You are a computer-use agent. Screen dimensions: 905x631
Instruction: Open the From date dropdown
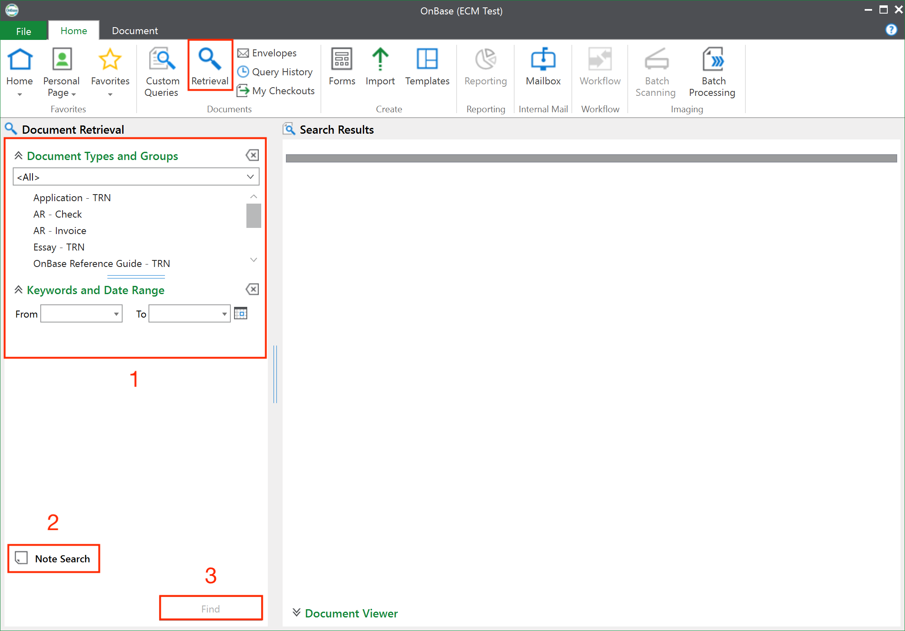coord(116,314)
